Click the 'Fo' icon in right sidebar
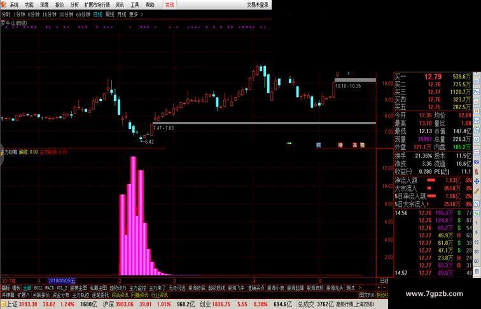 [477, 92]
